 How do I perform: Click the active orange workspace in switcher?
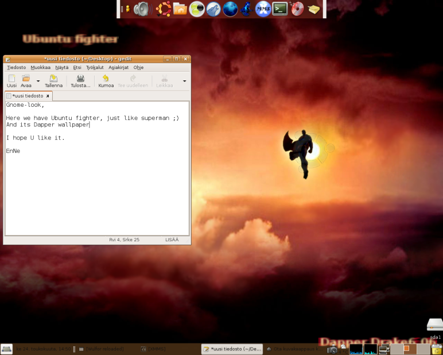click(410, 349)
